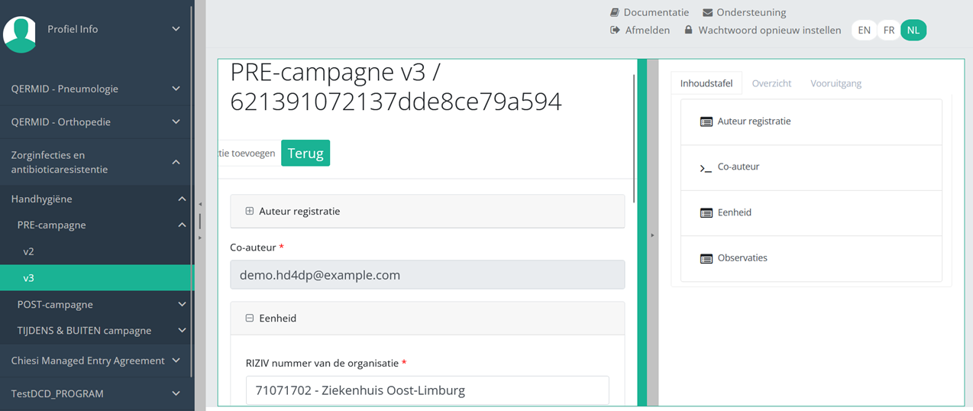Click the RIZIV nummer organisatie field
This screenshot has height=411, width=973.
427,390
